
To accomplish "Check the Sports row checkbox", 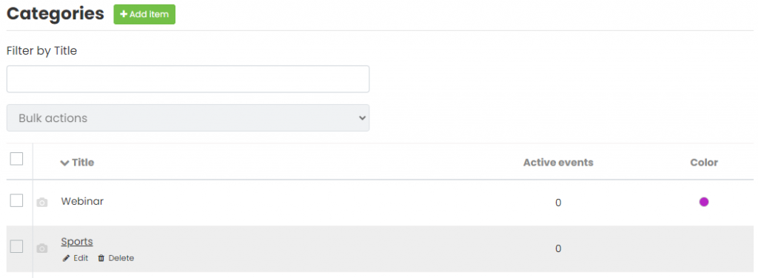I will [16, 247].
